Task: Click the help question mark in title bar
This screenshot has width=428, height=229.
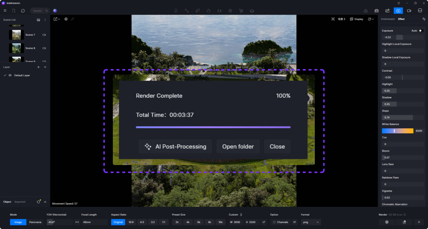Action: (399, 3)
